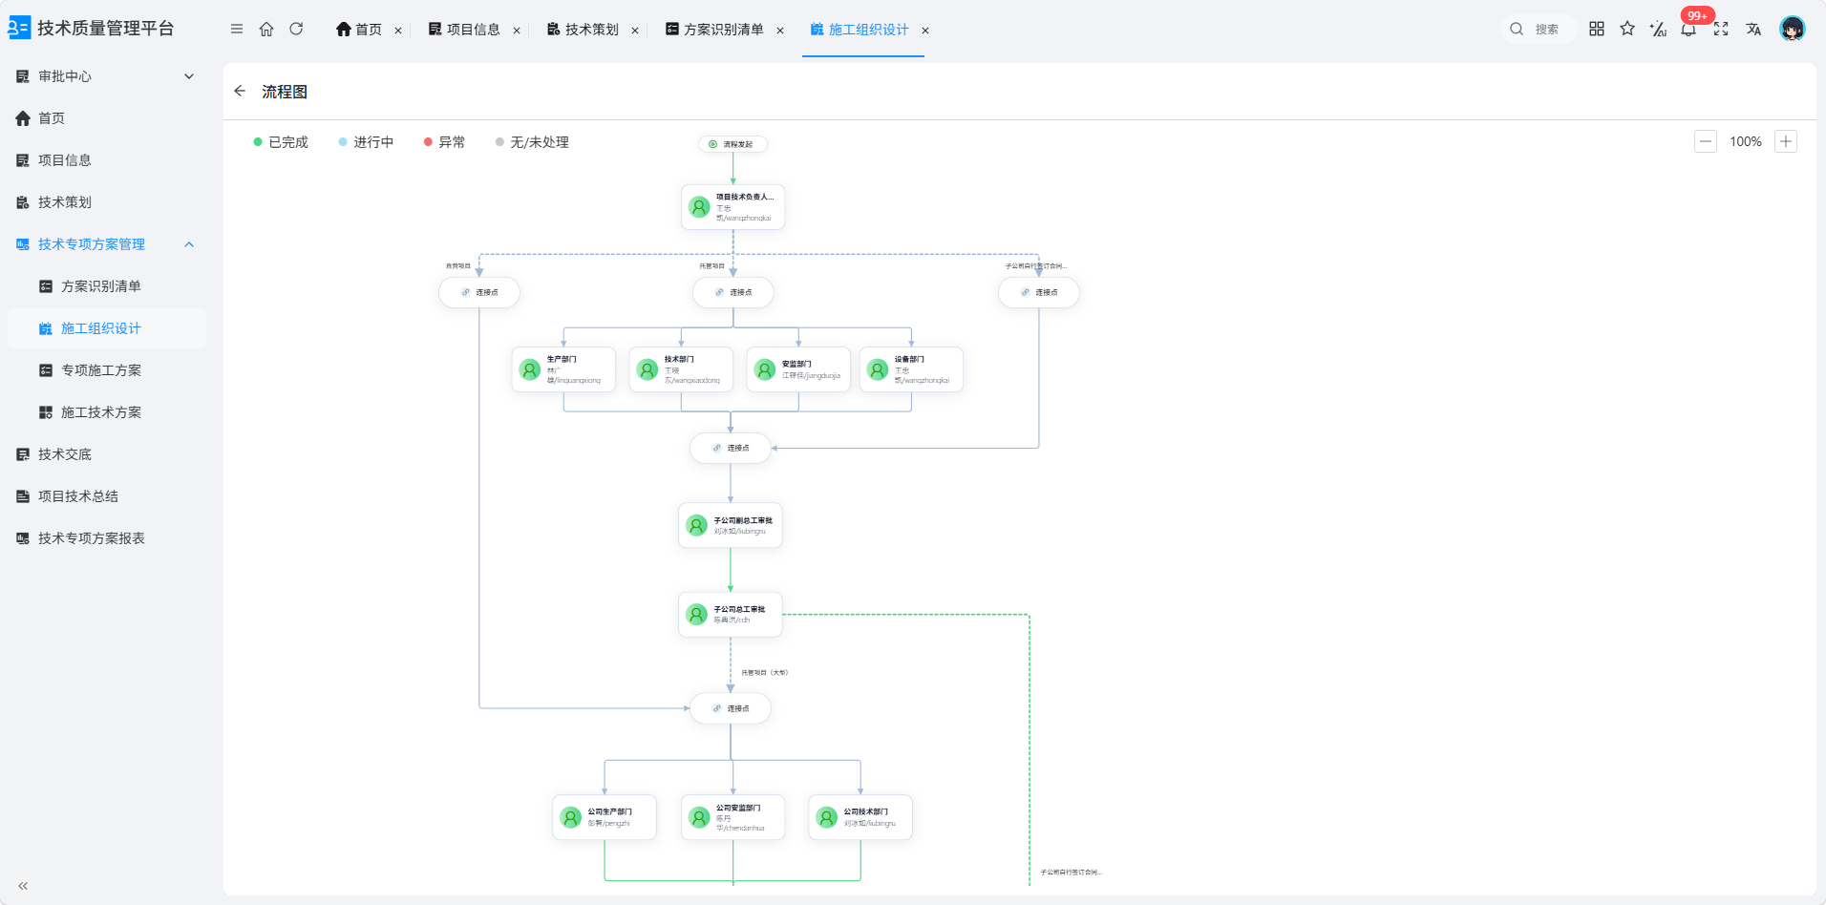Click the user avatar in top right

tap(1793, 29)
